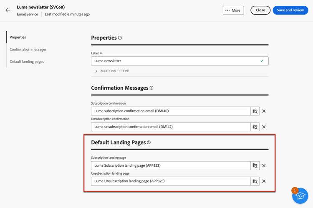Remove the unsubscription confirmation email

coord(264,127)
